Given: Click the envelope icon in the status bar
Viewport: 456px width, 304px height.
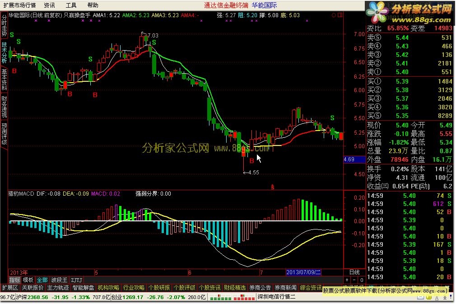Looking at the screenshot, I should point(420,297).
